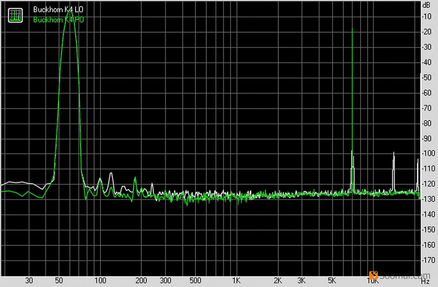Image resolution: width=438 pixels, height=287 pixels.
Task: Click the 2K label on the frequency axis
Action: (277, 281)
